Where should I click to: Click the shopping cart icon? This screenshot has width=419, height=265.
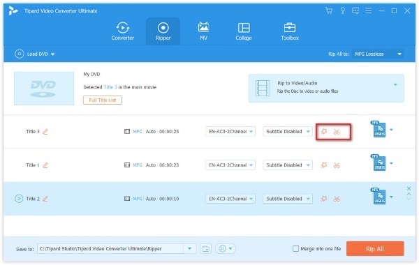329,10
